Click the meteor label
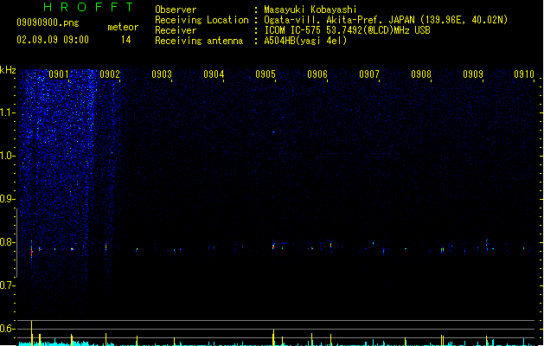The width and height of the screenshot is (544, 346). tap(123, 27)
